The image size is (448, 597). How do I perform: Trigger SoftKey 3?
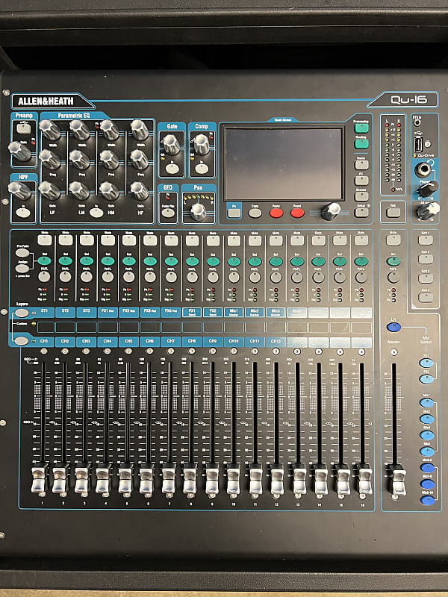(426, 278)
